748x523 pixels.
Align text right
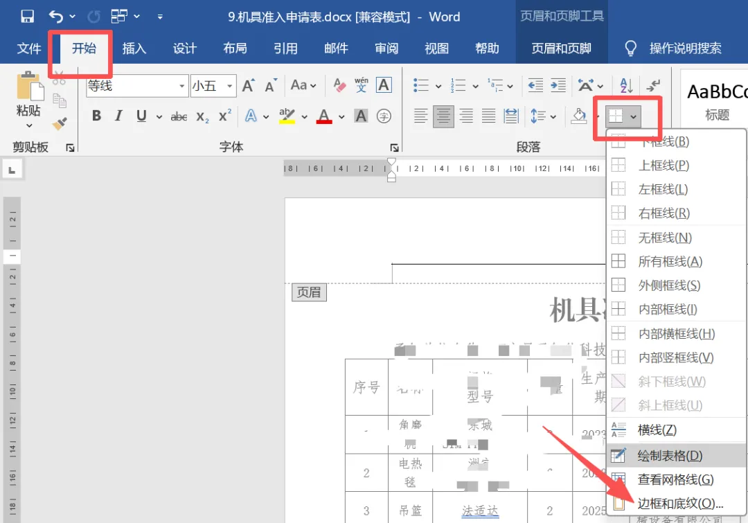[x=466, y=116]
